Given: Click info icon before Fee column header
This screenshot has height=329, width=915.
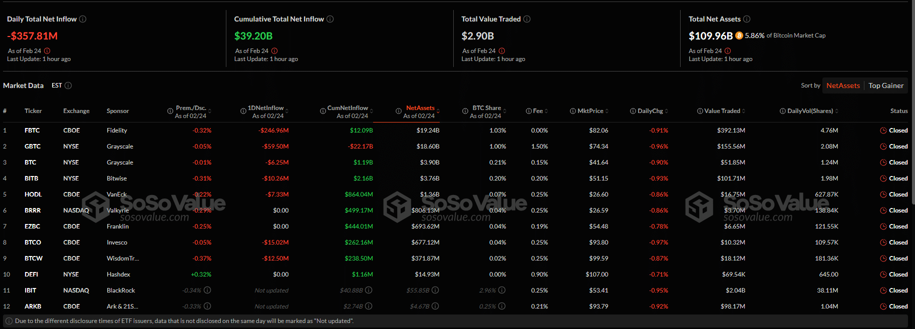Looking at the screenshot, I should (529, 111).
